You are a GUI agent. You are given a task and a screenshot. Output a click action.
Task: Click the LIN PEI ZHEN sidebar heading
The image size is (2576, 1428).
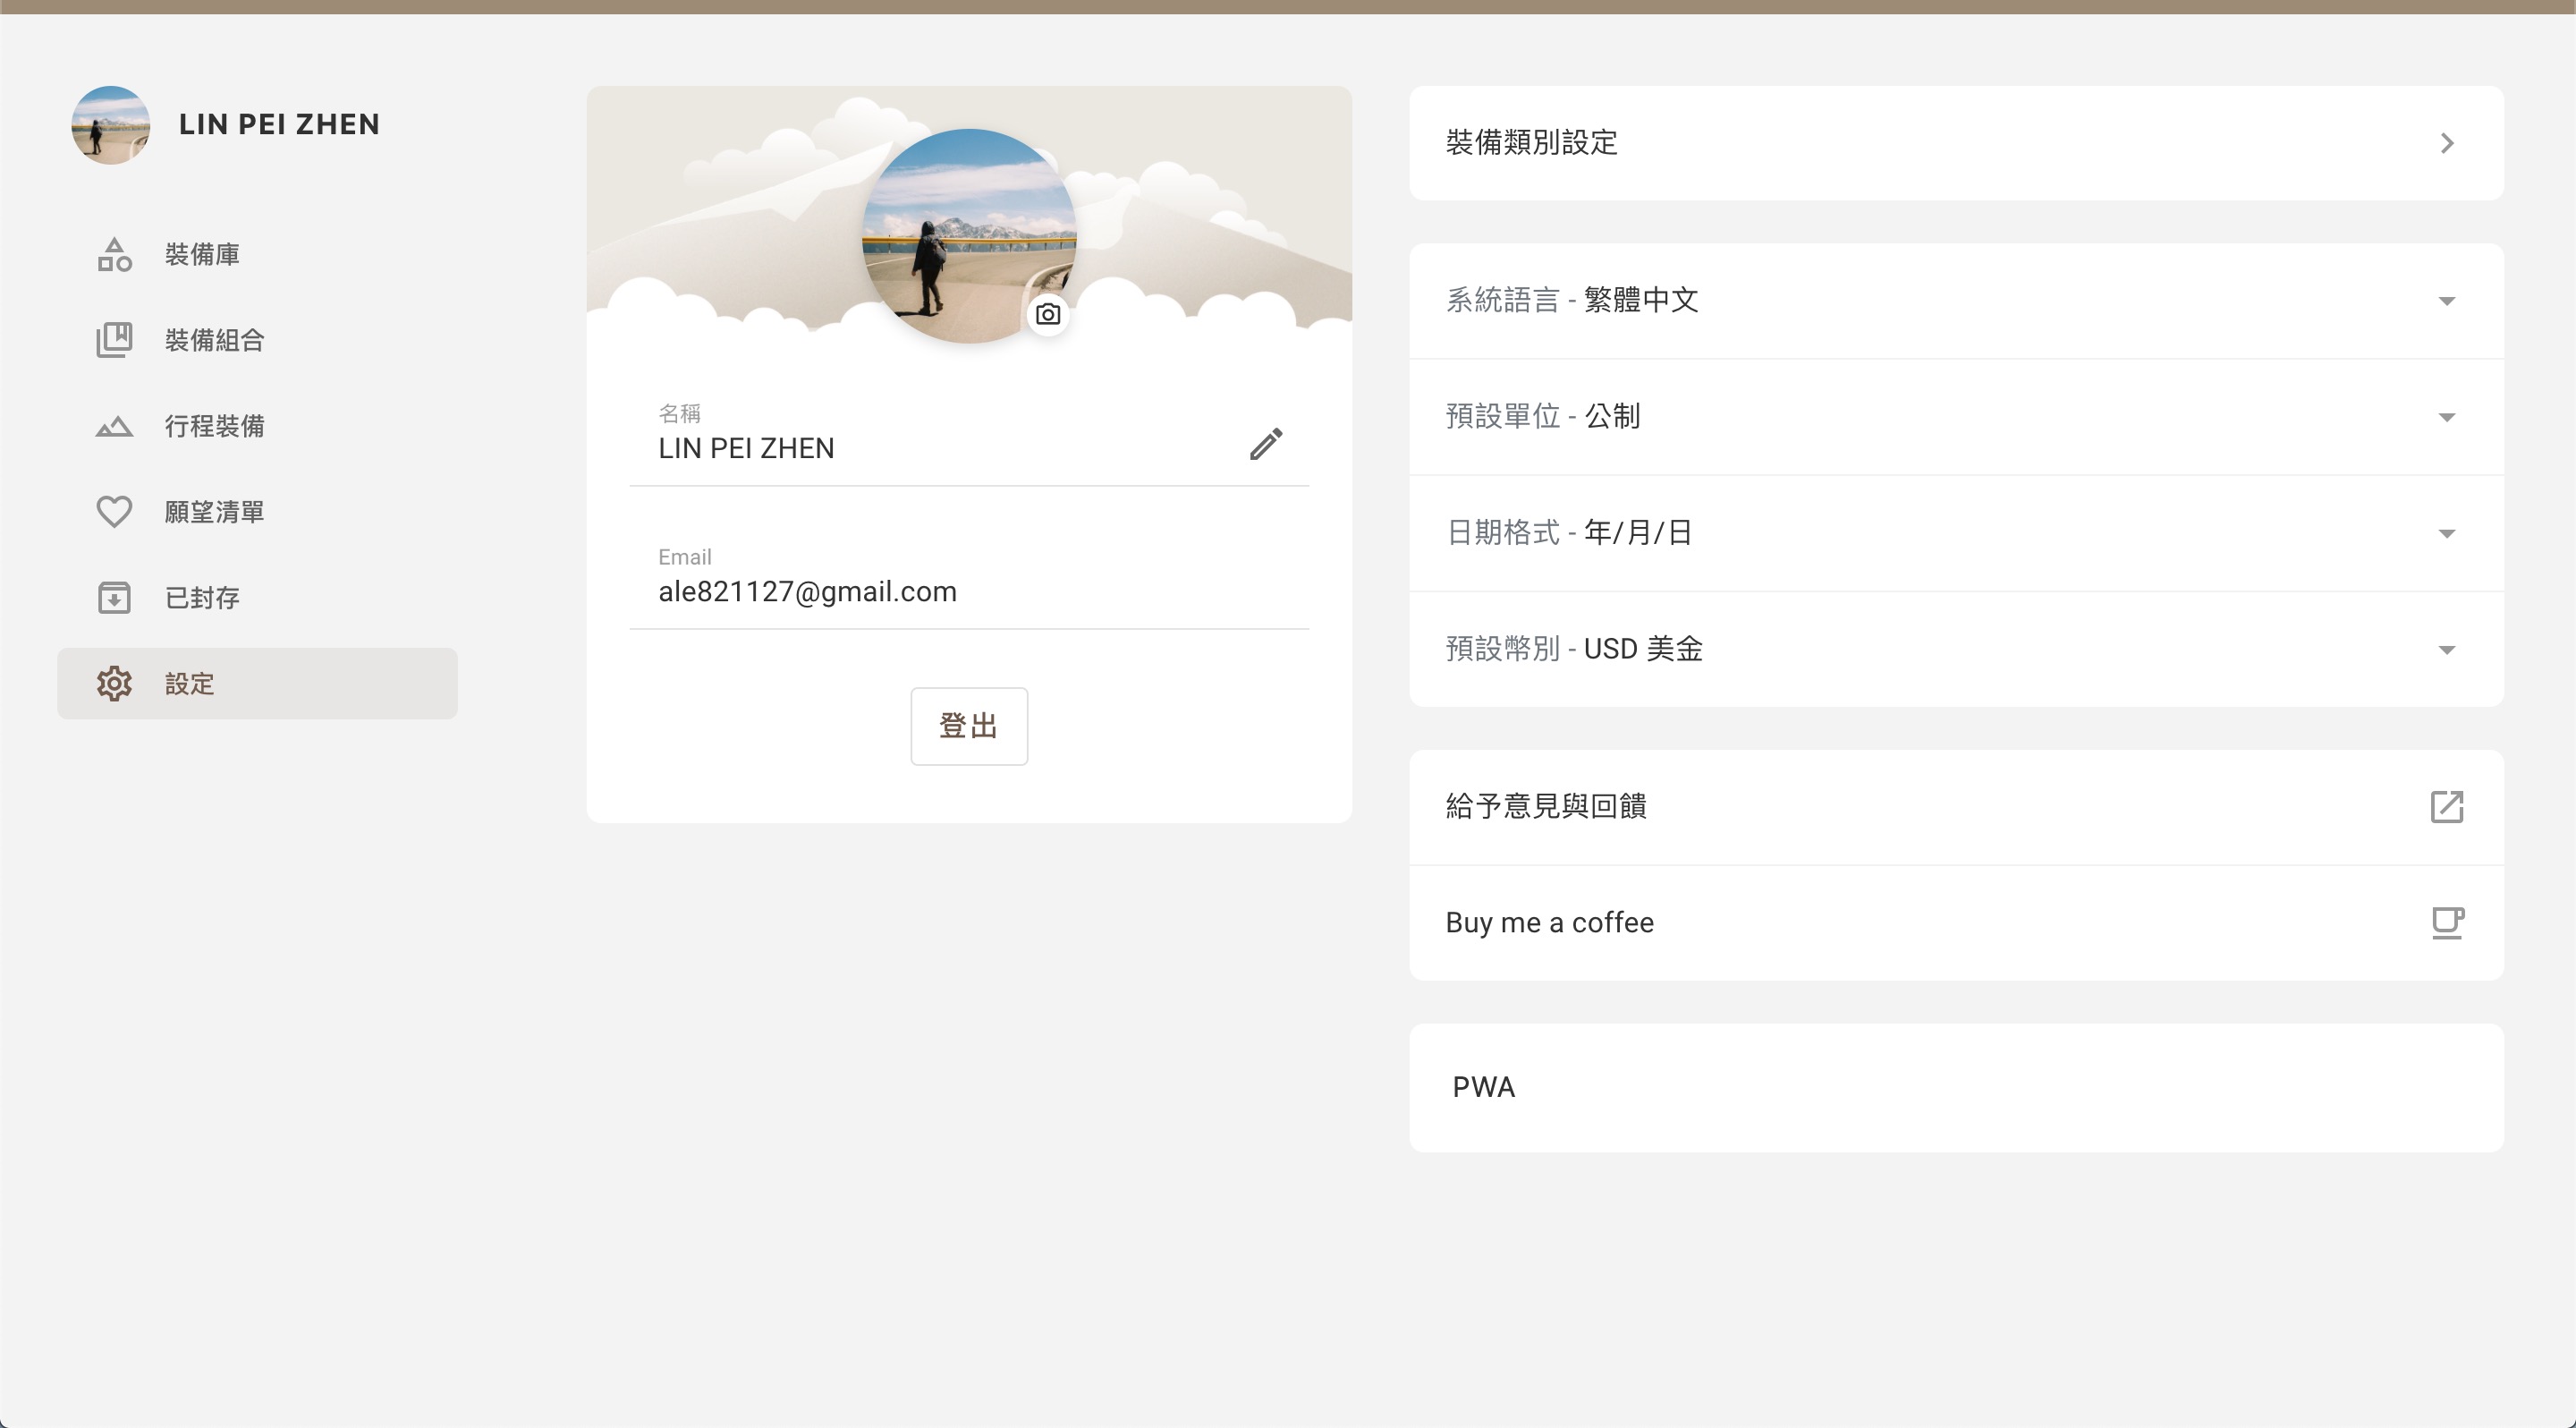pyautogui.click(x=279, y=124)
